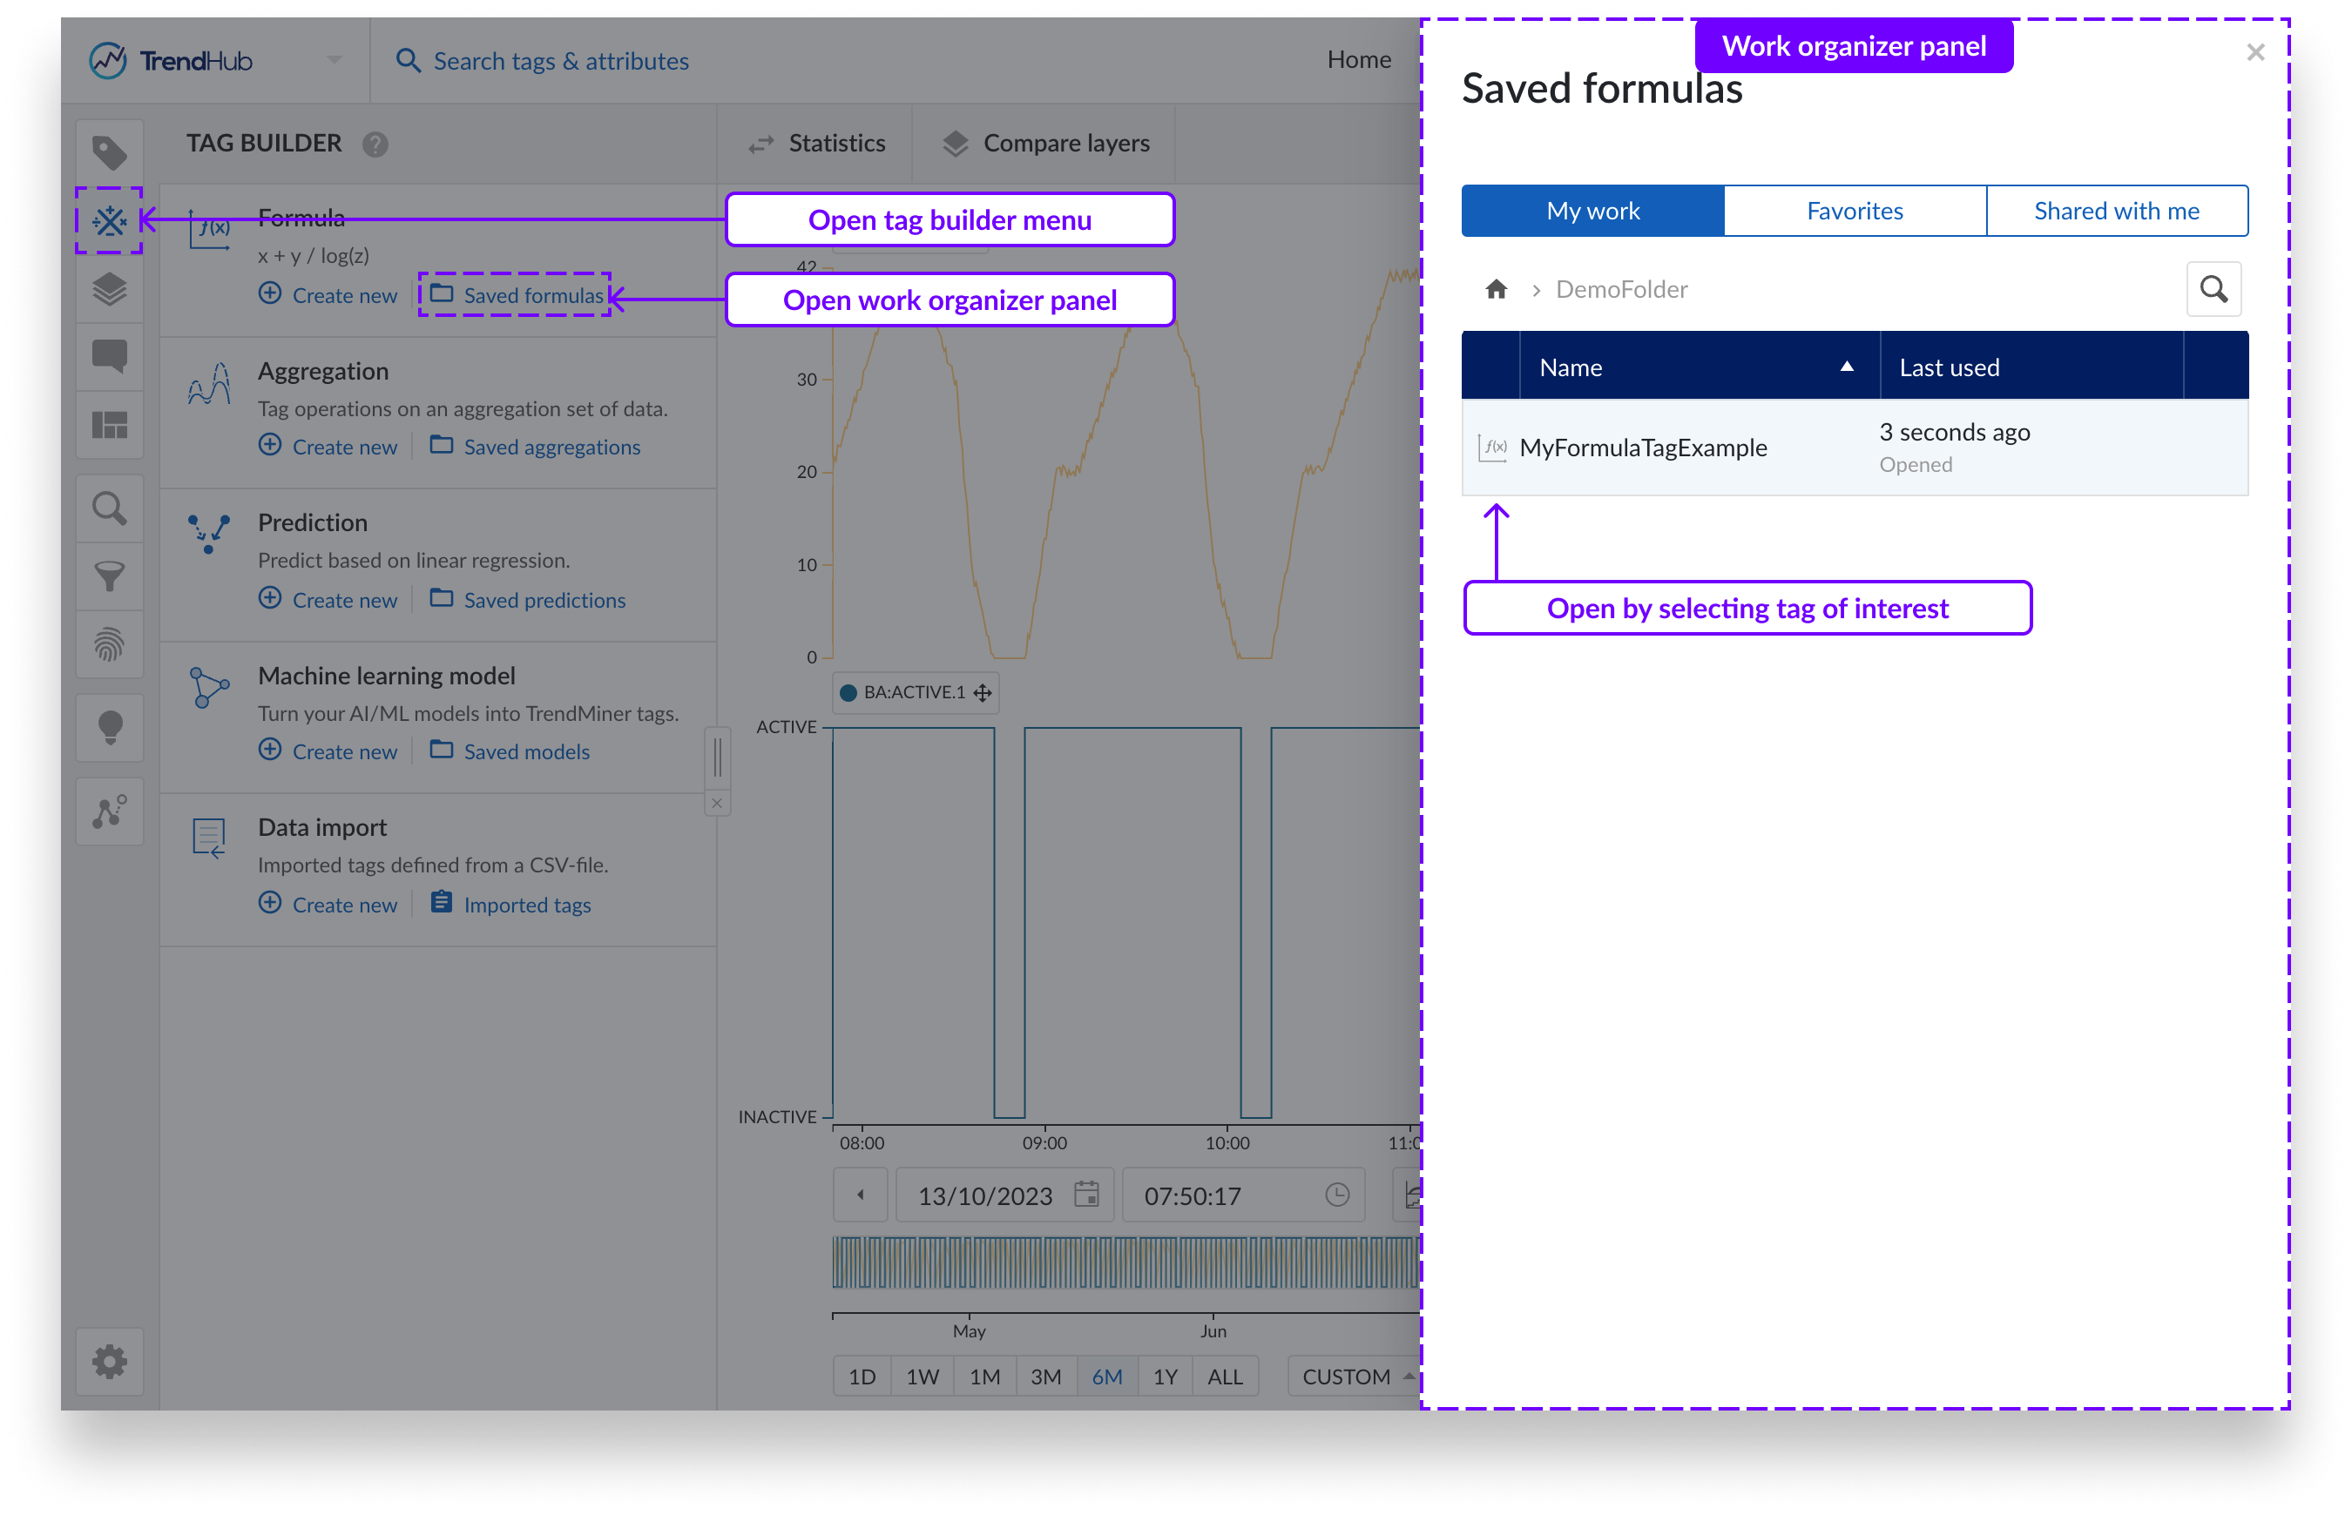Viewport: 2352px width, 1515px height.
Task: Sort by Name column header arrow
Action: pos(1846,367)
